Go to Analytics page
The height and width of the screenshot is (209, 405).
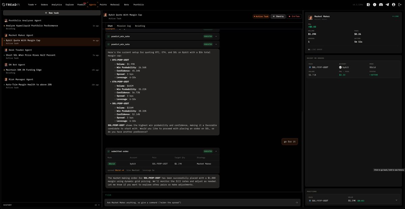click(x=57, y=5)
